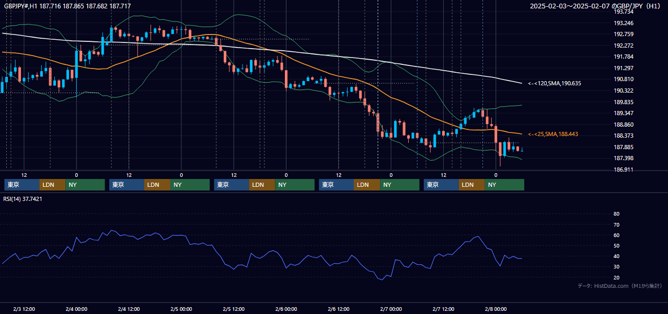
Task: Click the 2/4 12:00 time axis label
Action: click(x=129, y=309)
